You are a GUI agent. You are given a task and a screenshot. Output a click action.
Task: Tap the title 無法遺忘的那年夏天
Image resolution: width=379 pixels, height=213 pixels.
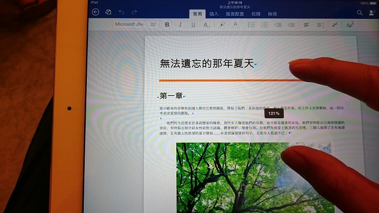[207, 64]
